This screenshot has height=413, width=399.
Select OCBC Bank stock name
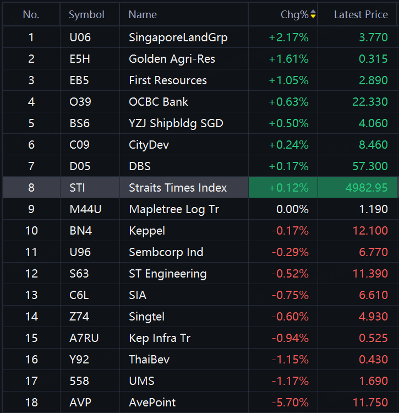158,102
